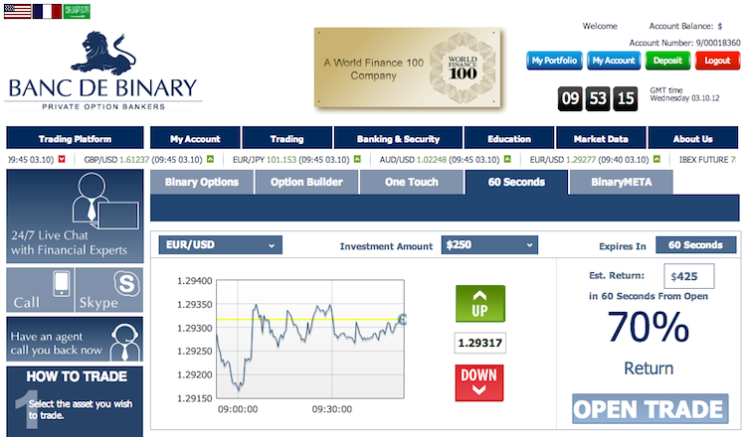The image size is (746, 437).
Task: Open the $250 investment amount dropdown
Action: click(x=489, y=245)
